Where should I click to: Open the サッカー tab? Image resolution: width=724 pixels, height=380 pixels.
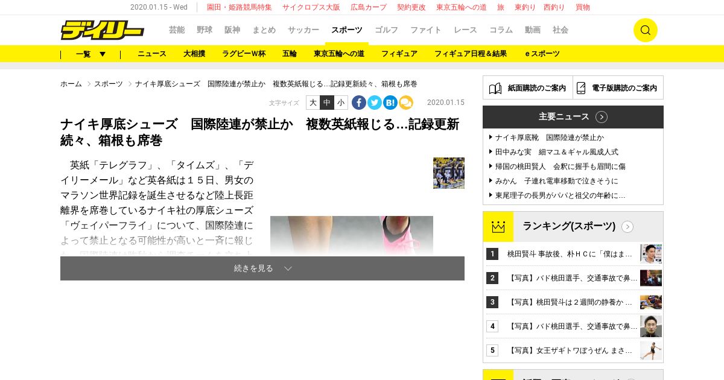tap(303, 30)
